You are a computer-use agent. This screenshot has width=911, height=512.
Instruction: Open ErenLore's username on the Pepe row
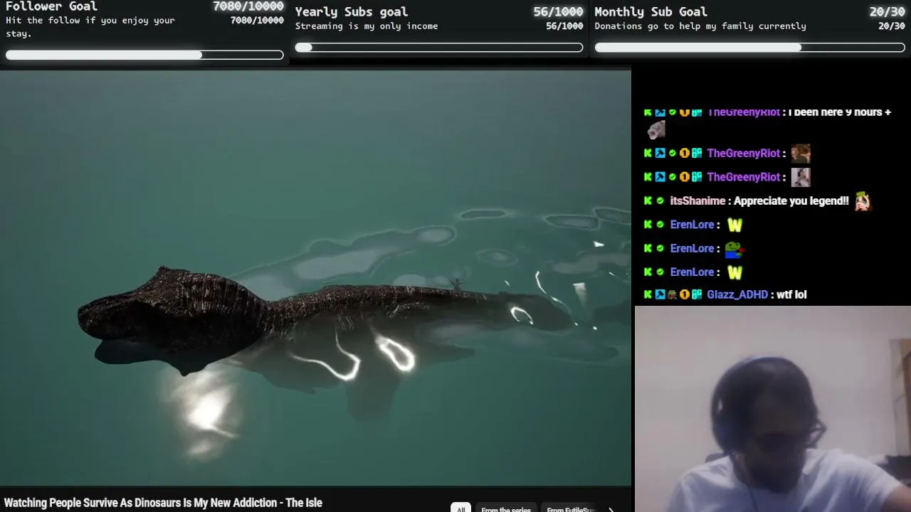pyautogui.click(x=692, y=248)
